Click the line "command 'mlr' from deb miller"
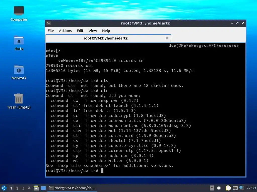This screenshot has width=257, height=192. (x=99, y=161)
